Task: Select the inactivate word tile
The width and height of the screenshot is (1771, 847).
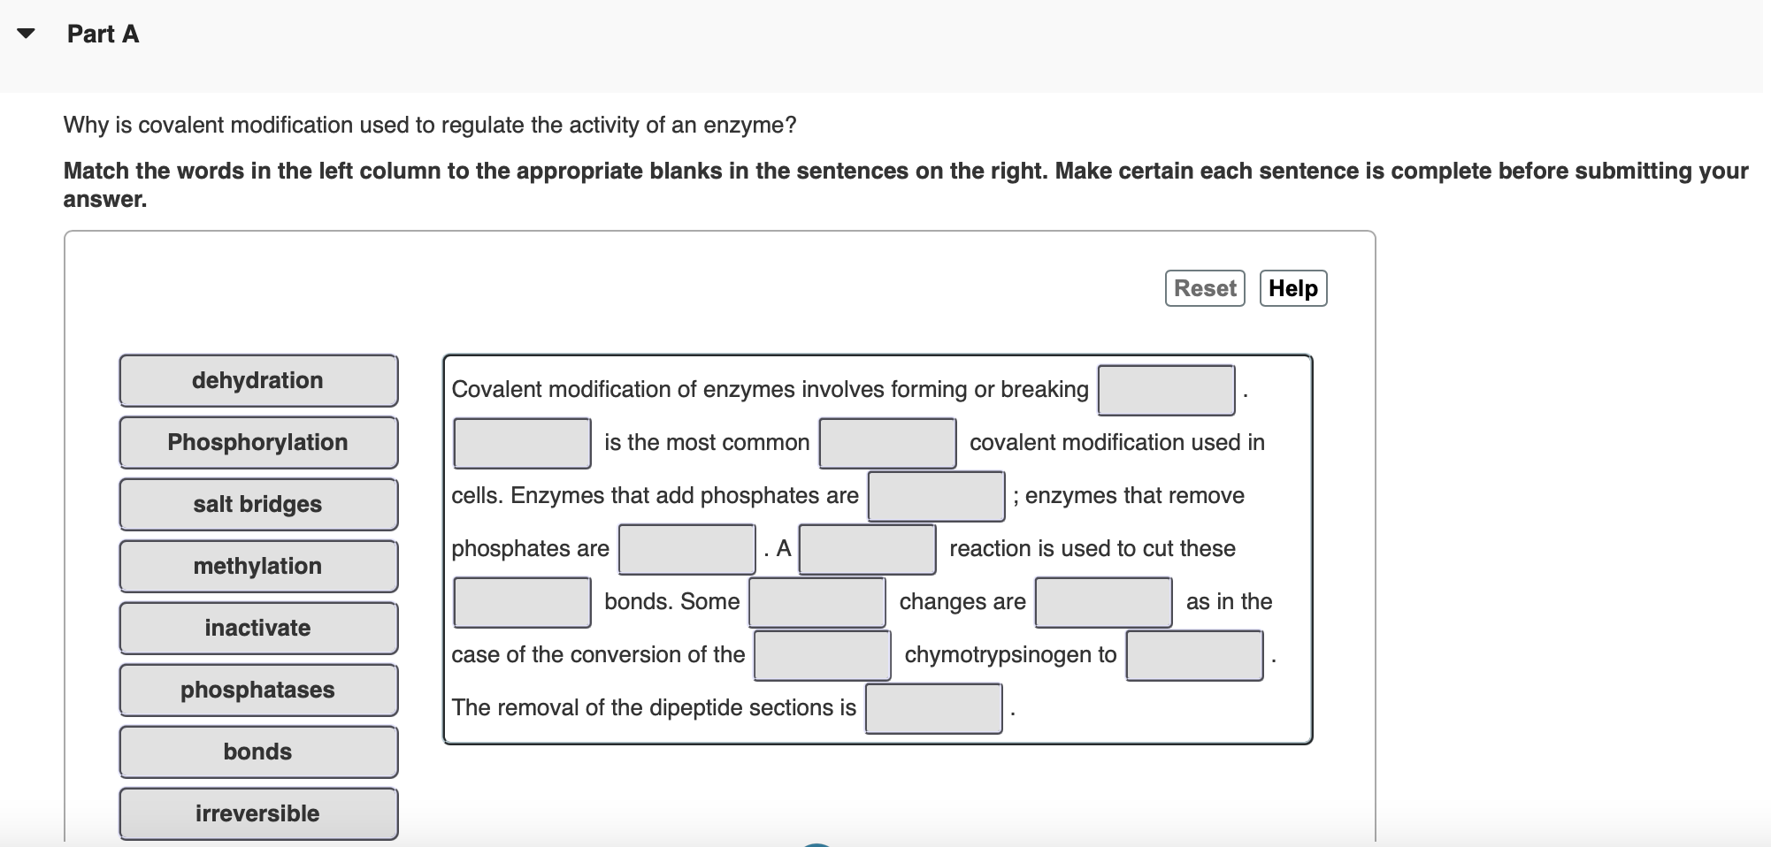Action: pos(257,628)
